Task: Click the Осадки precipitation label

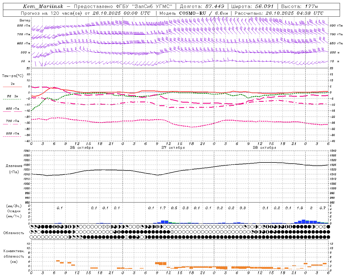Action: point(14,211)
